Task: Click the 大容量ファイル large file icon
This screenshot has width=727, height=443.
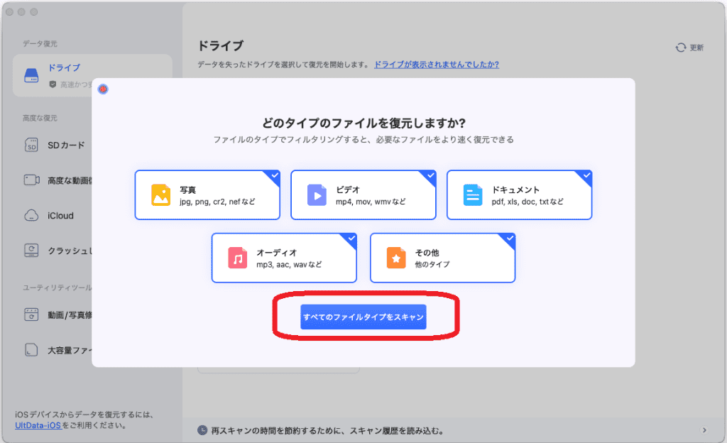Action: (x=31, y=350)
